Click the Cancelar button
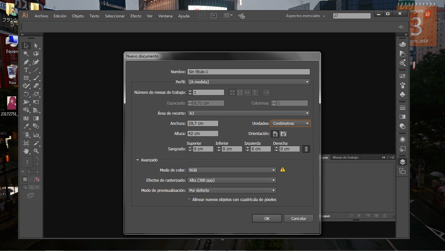The height and width of the screenshot is (251, 445). coord(299,218)
